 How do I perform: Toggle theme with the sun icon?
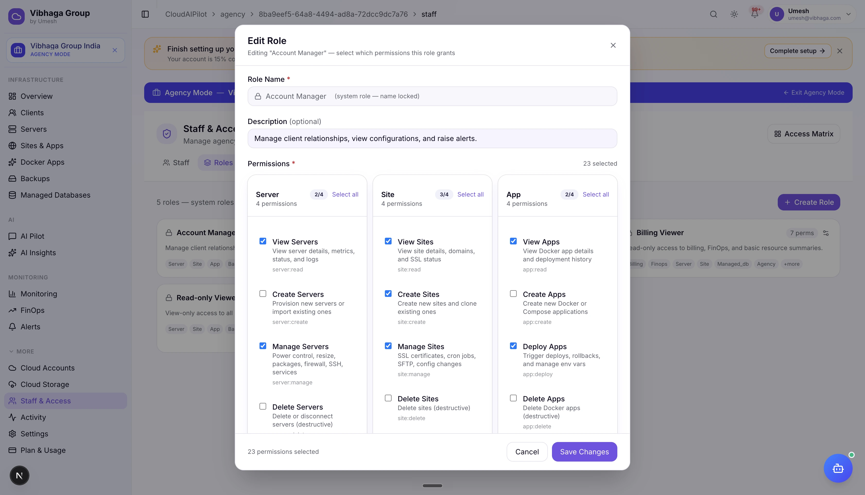[x=734, y=14]
